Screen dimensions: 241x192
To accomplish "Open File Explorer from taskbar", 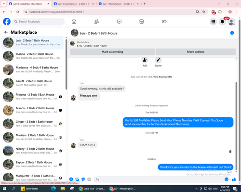I will click(63, 189).
